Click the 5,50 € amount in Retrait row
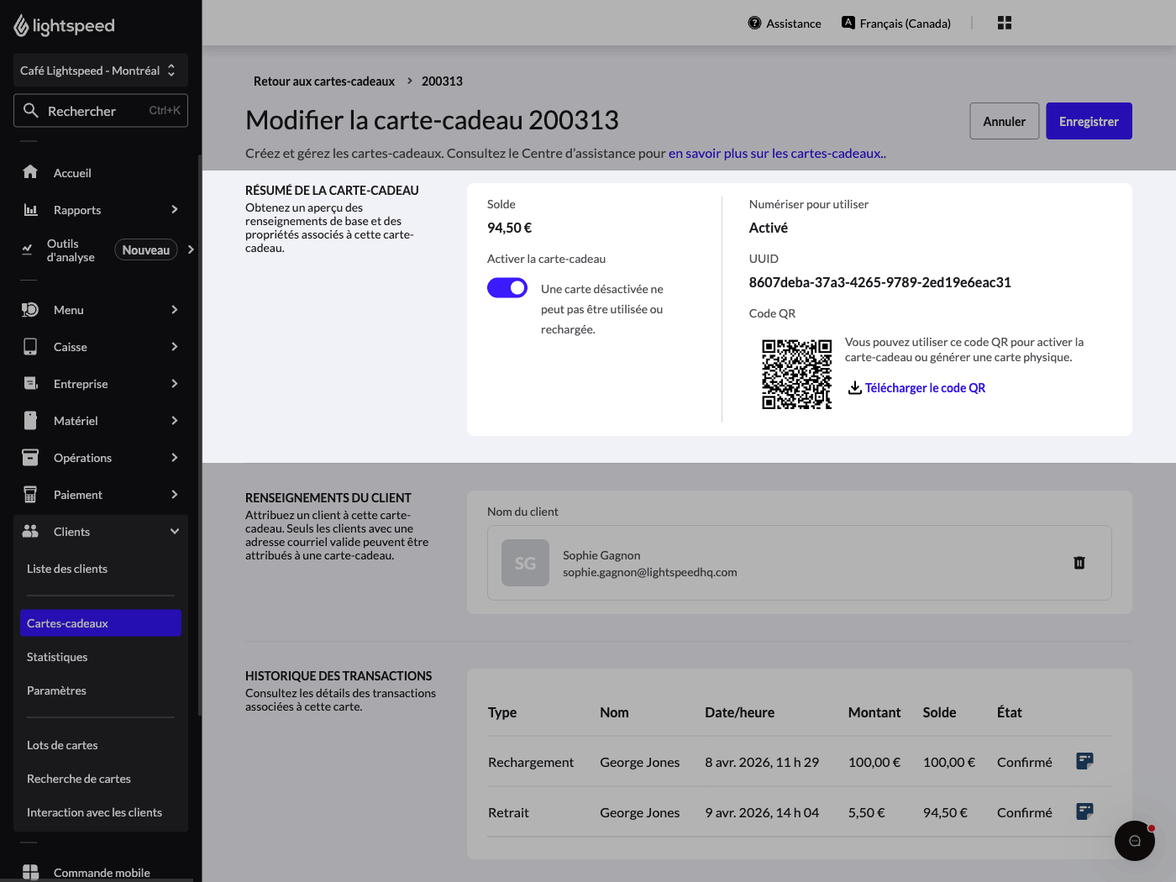Screen dimensions: 1176x882 [867, 812]
